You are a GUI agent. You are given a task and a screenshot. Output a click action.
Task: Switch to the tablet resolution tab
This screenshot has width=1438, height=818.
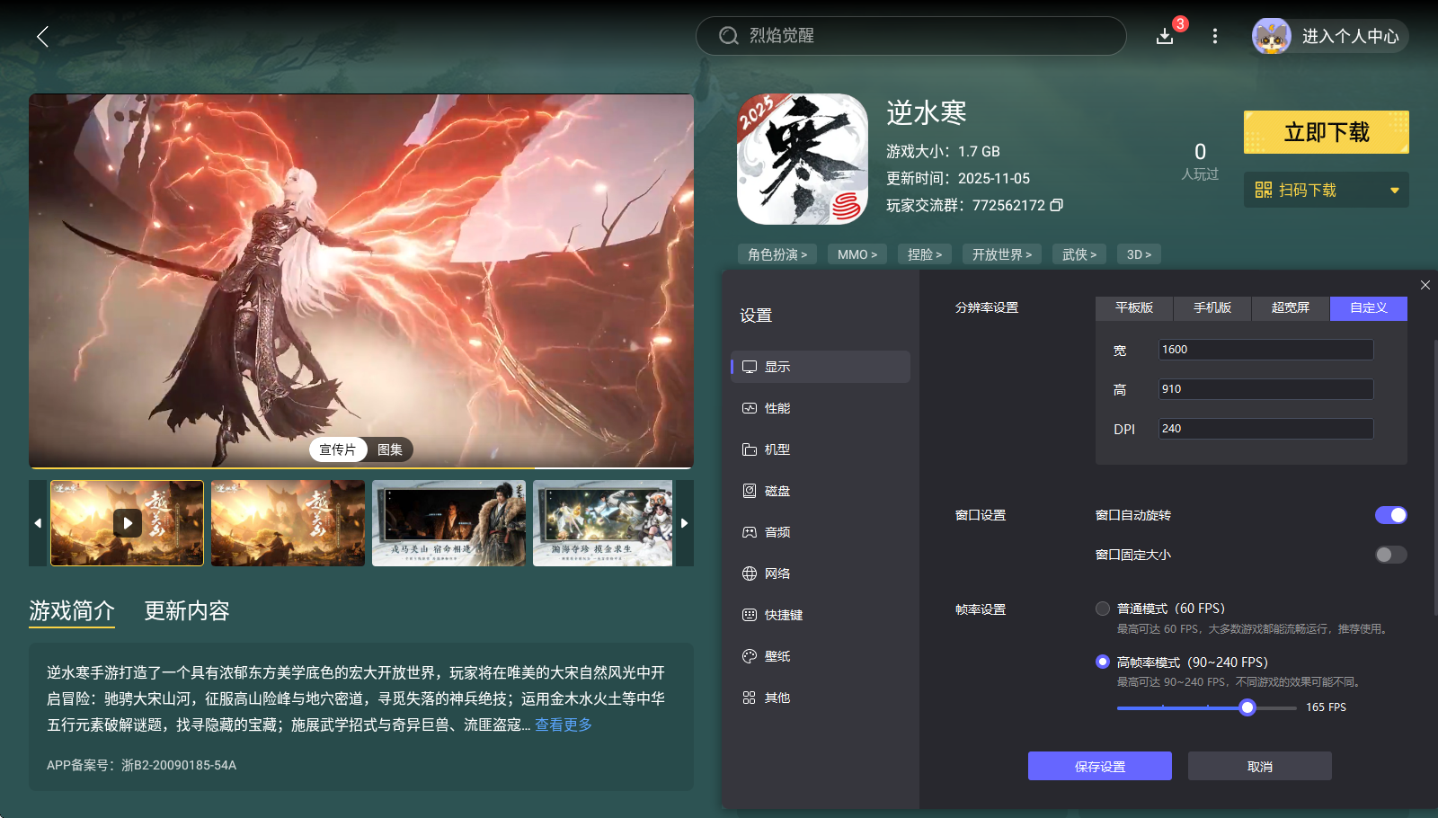click(1134, 307)
